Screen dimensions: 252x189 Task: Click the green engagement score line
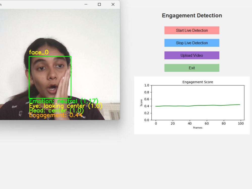(198, 105)
